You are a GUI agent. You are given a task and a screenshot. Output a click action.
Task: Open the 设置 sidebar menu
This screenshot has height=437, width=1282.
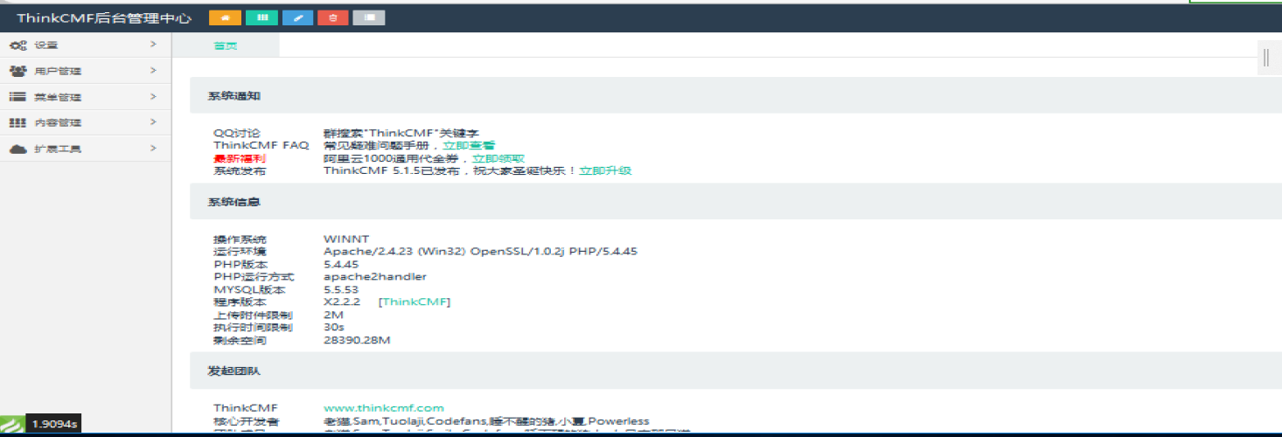click(x=86, y=45)
